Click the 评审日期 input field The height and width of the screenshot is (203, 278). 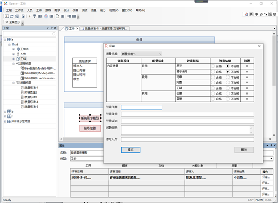pyautogui.click(x=142, y=107)
